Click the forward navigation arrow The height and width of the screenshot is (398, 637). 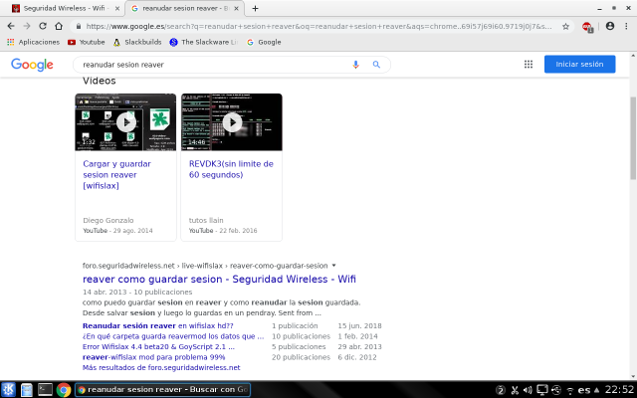[x=27, y=26]
